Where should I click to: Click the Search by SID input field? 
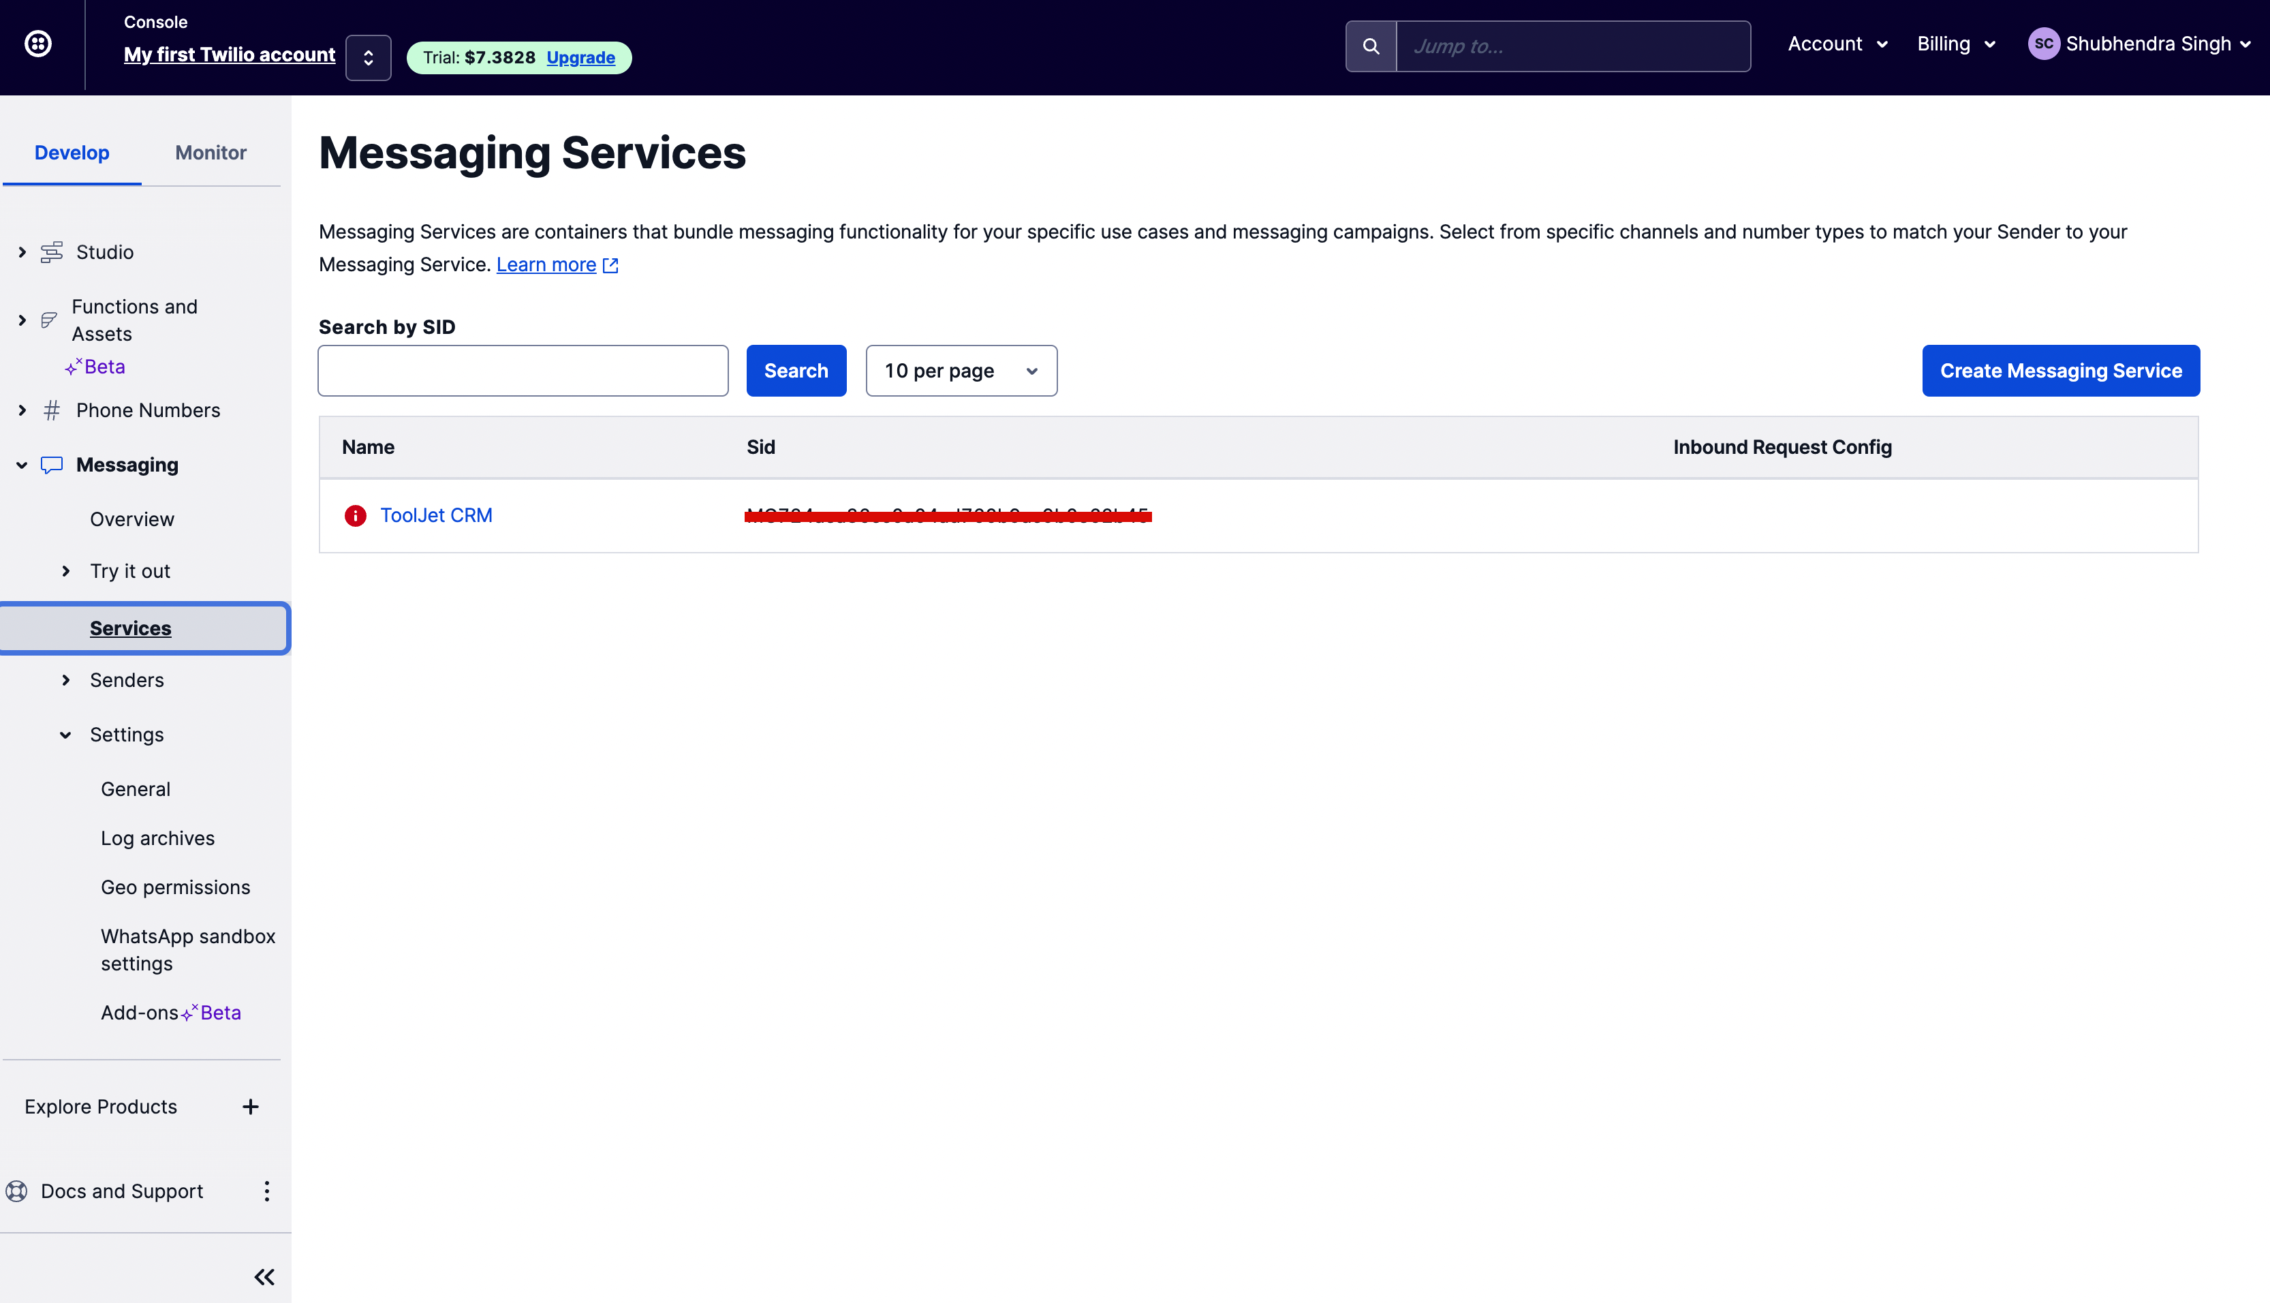(523, 370)
